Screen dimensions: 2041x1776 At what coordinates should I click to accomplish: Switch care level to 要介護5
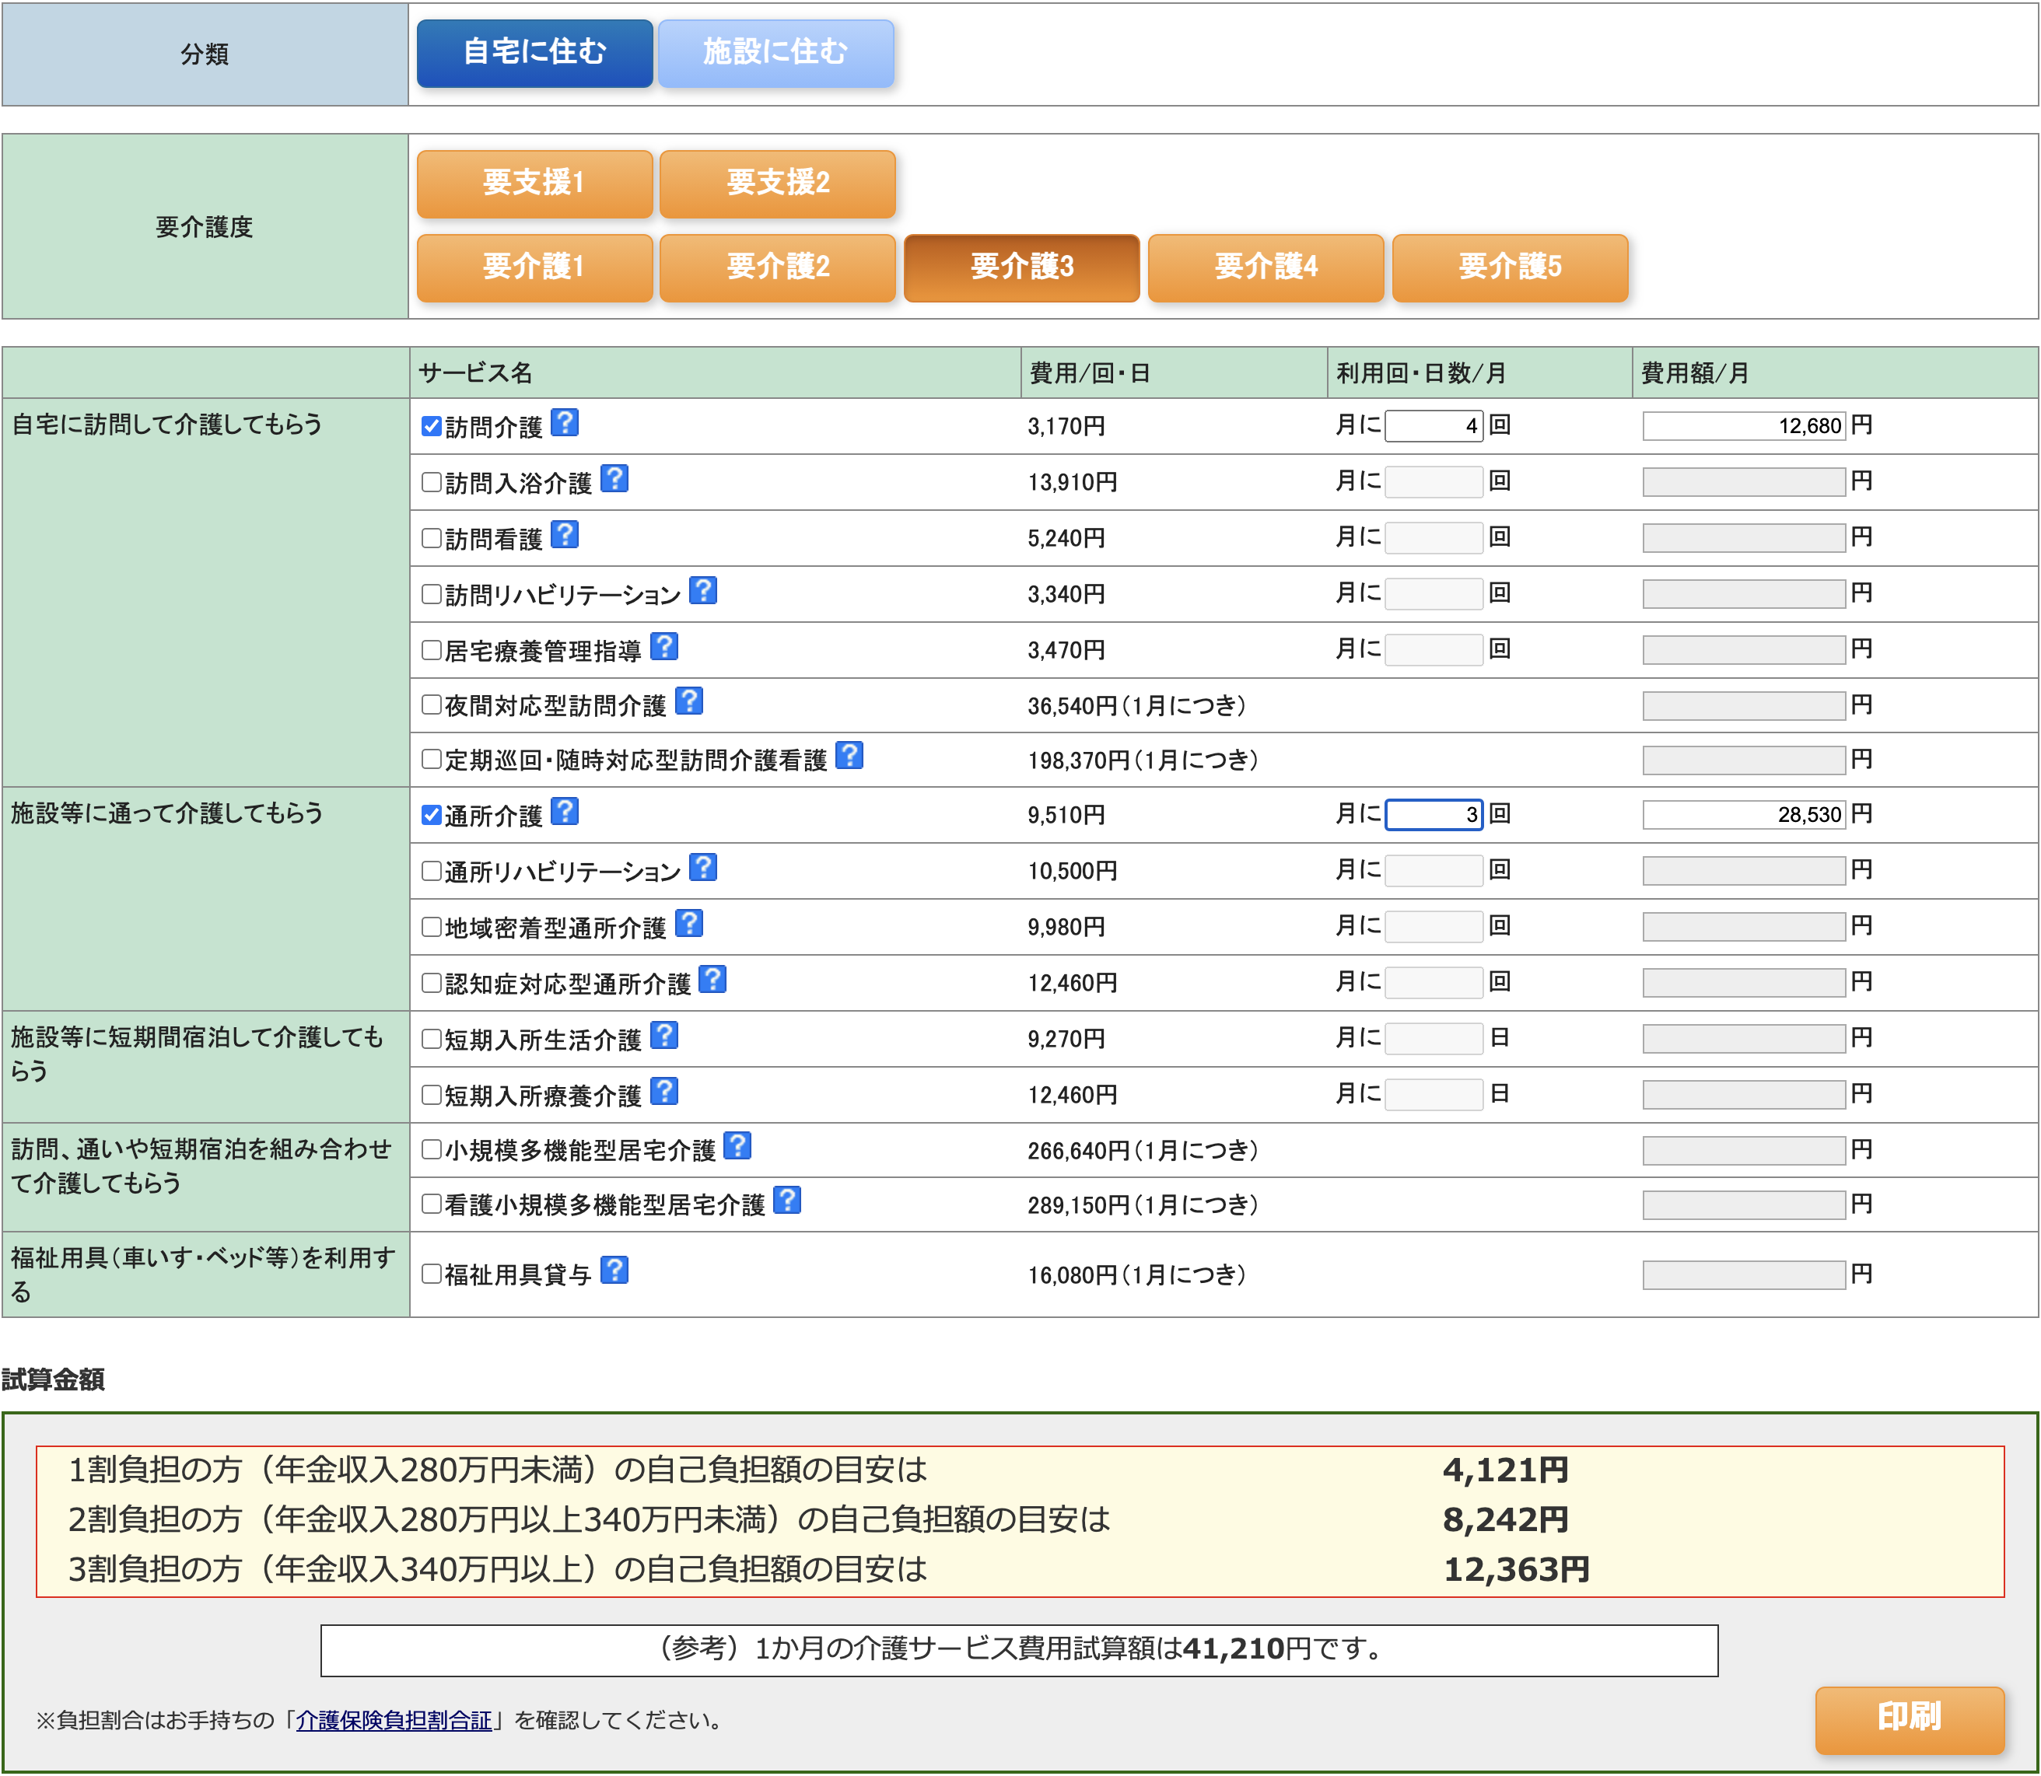(x=1509, y=267)
